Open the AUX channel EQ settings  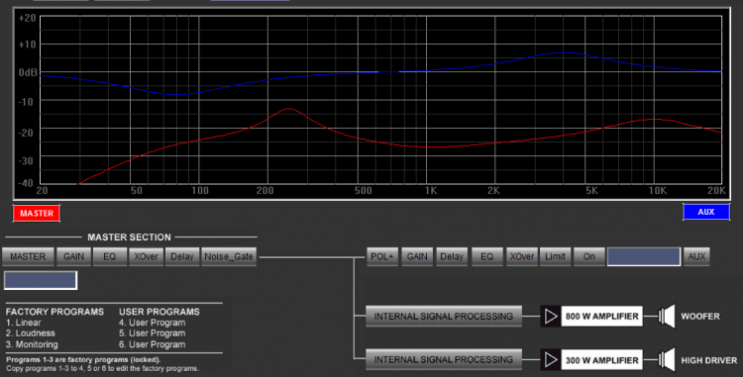pyautogui.click(x=487, y=256)
